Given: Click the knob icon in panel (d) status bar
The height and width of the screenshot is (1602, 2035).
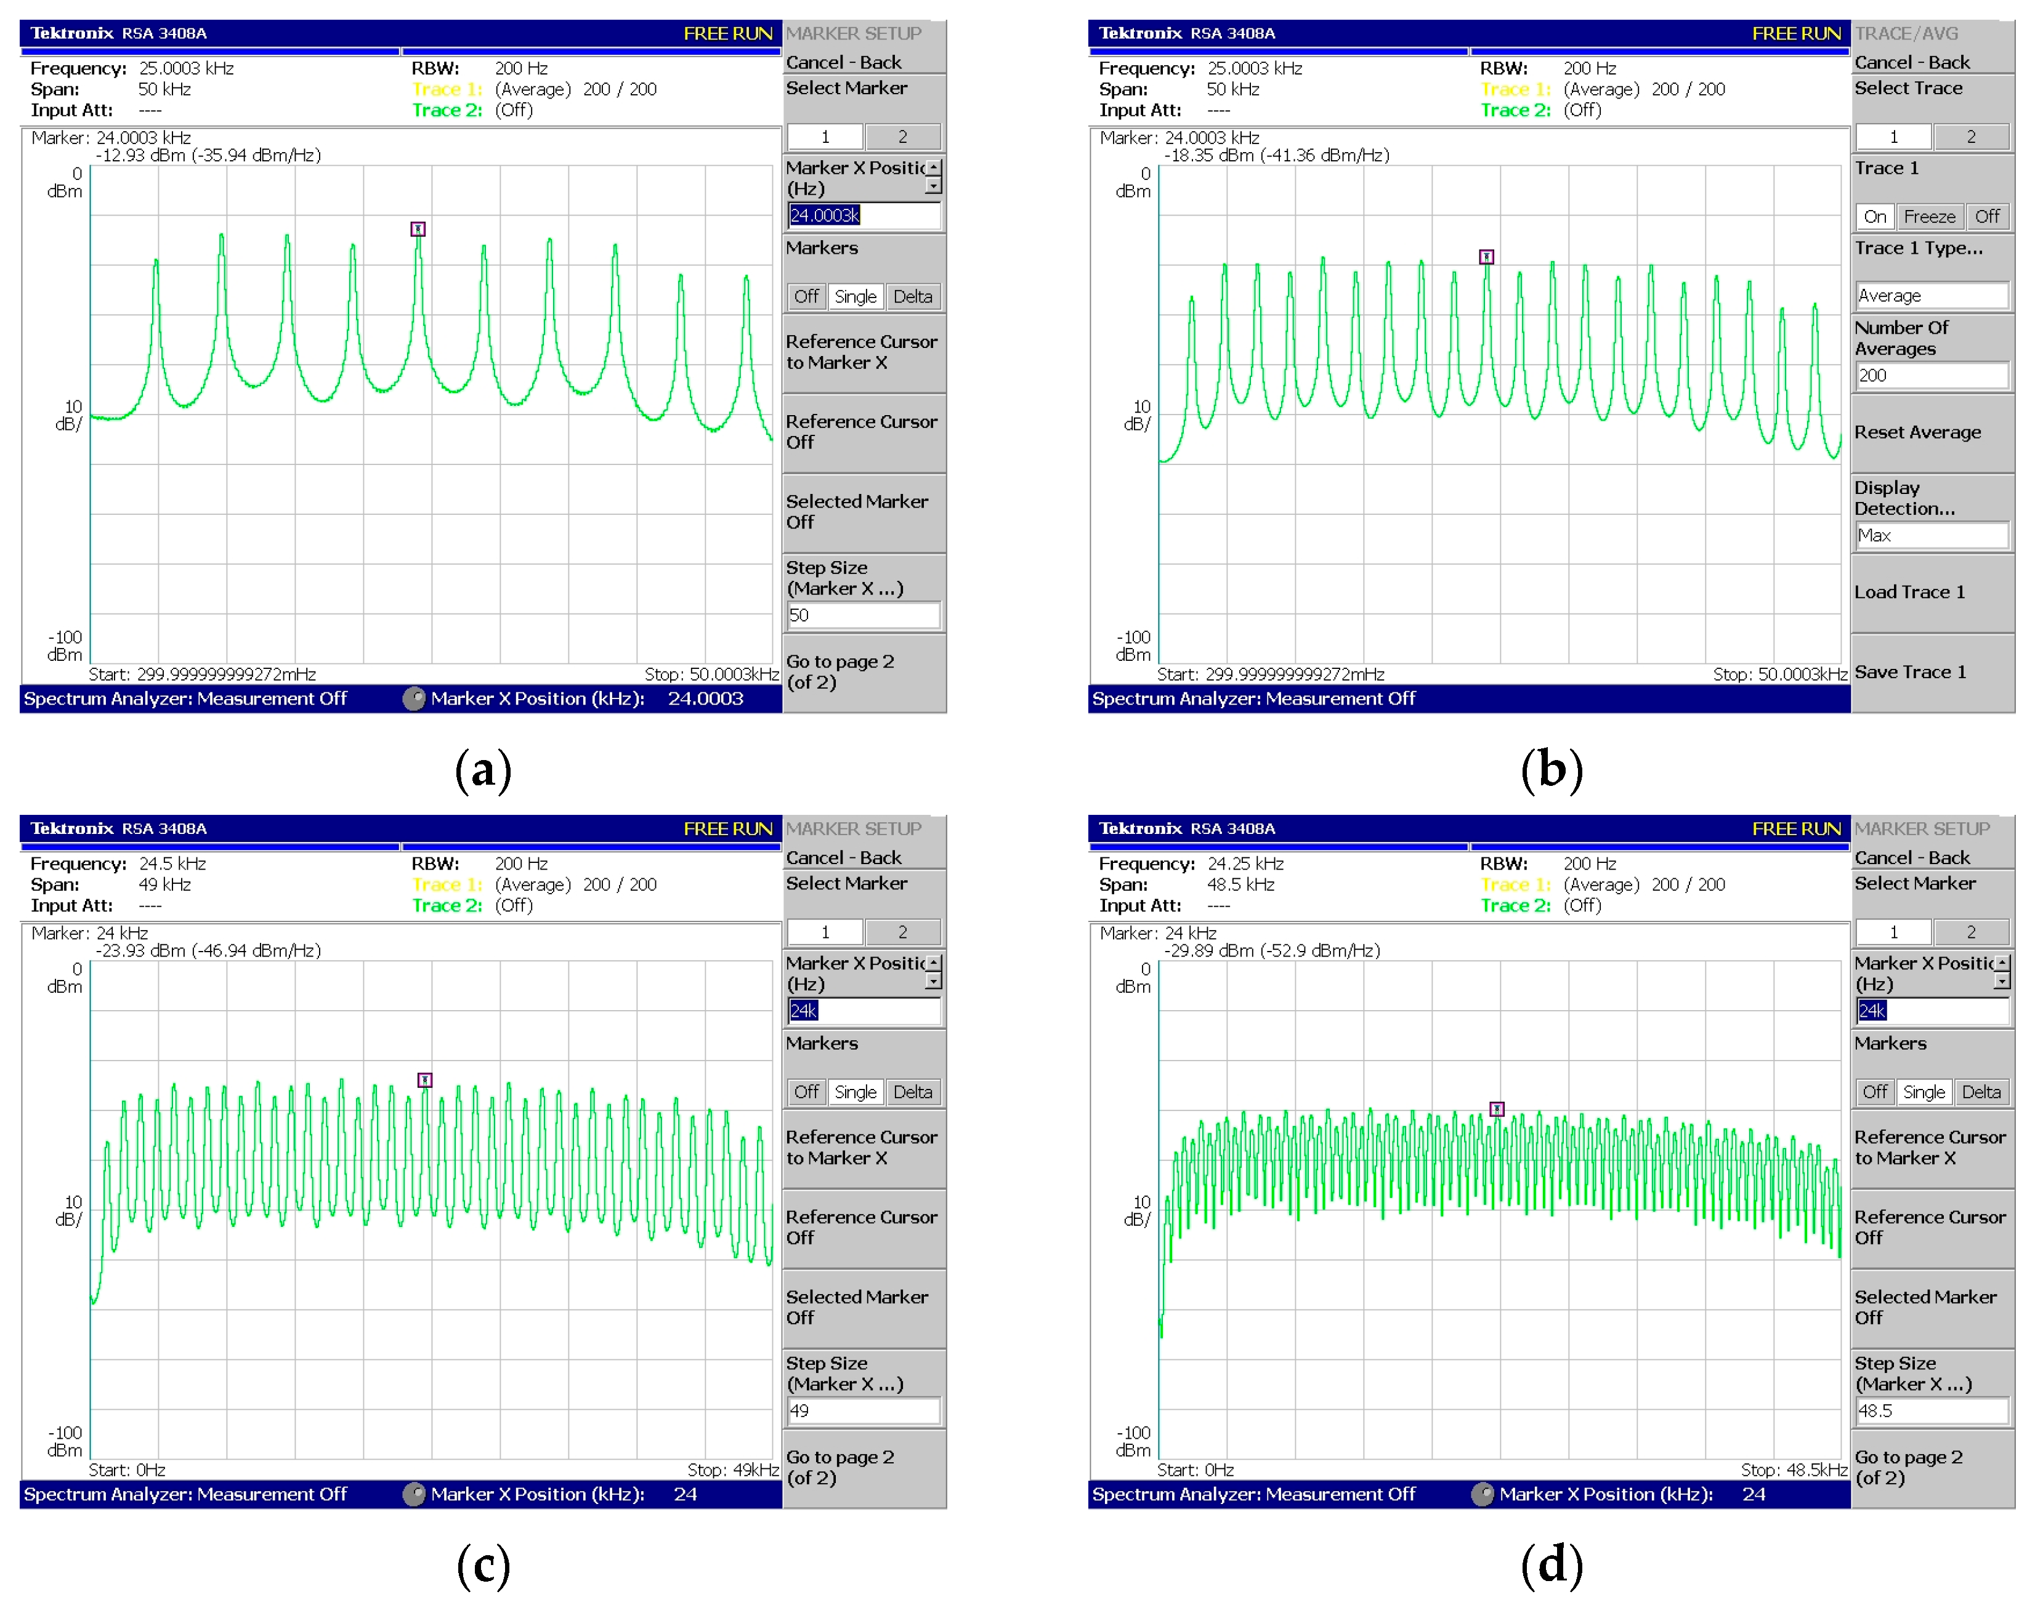Looking at the screenshot, I should pos(1483,1494).
